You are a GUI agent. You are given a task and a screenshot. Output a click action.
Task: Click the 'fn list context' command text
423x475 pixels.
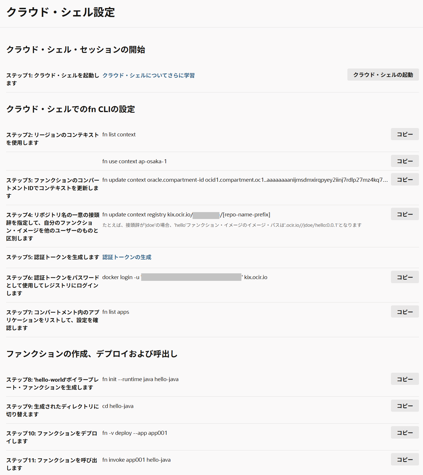[119, 135]
